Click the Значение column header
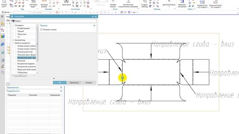 (x=38, y=95)
